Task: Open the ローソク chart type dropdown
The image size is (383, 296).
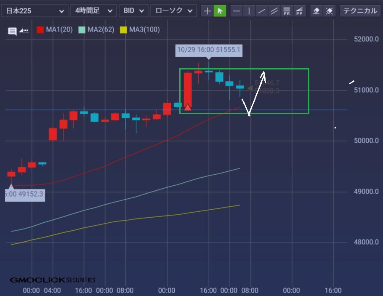Action: coord(173,11)
